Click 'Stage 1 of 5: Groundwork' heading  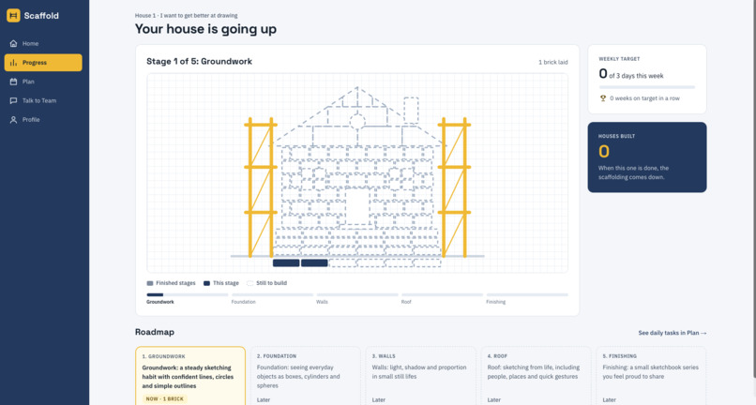click(x=199, y=61)
